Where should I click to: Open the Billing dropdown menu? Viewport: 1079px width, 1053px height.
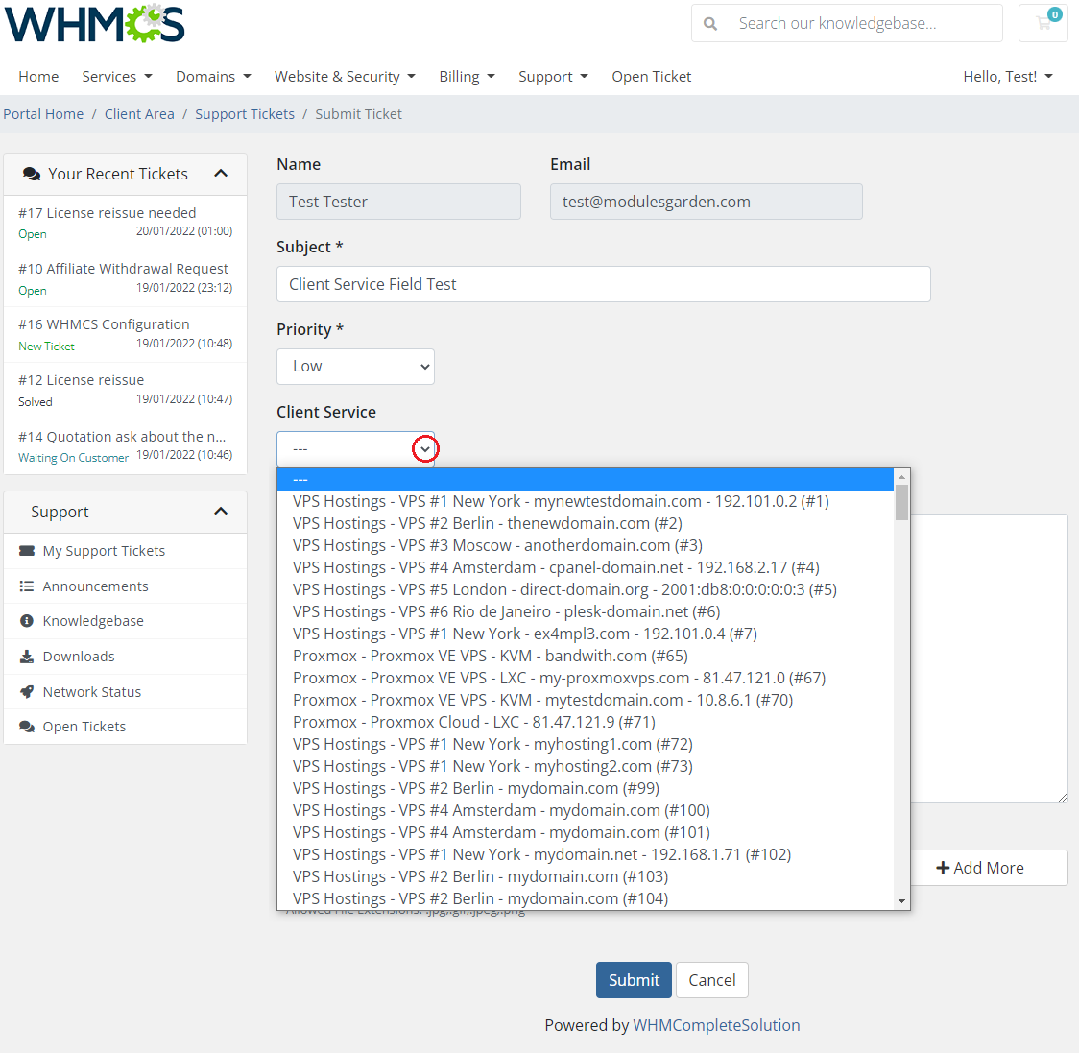(468, 77)
